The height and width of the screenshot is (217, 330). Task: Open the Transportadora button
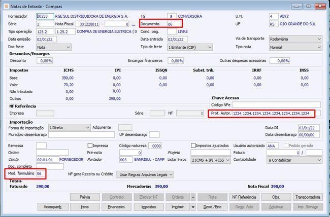(307, 197)
